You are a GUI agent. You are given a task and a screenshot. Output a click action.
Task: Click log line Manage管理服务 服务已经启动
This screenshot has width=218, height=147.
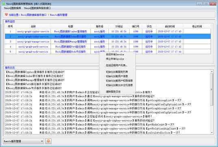pos(35,80)
